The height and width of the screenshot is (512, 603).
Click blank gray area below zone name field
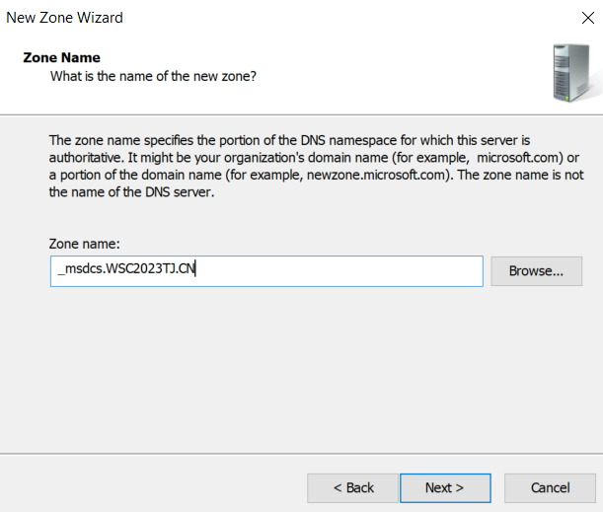tap(300, 369)
